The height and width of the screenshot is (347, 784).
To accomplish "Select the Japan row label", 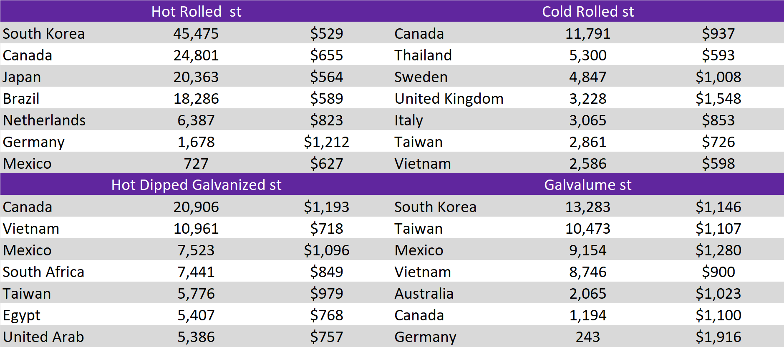I will (22, 77).
